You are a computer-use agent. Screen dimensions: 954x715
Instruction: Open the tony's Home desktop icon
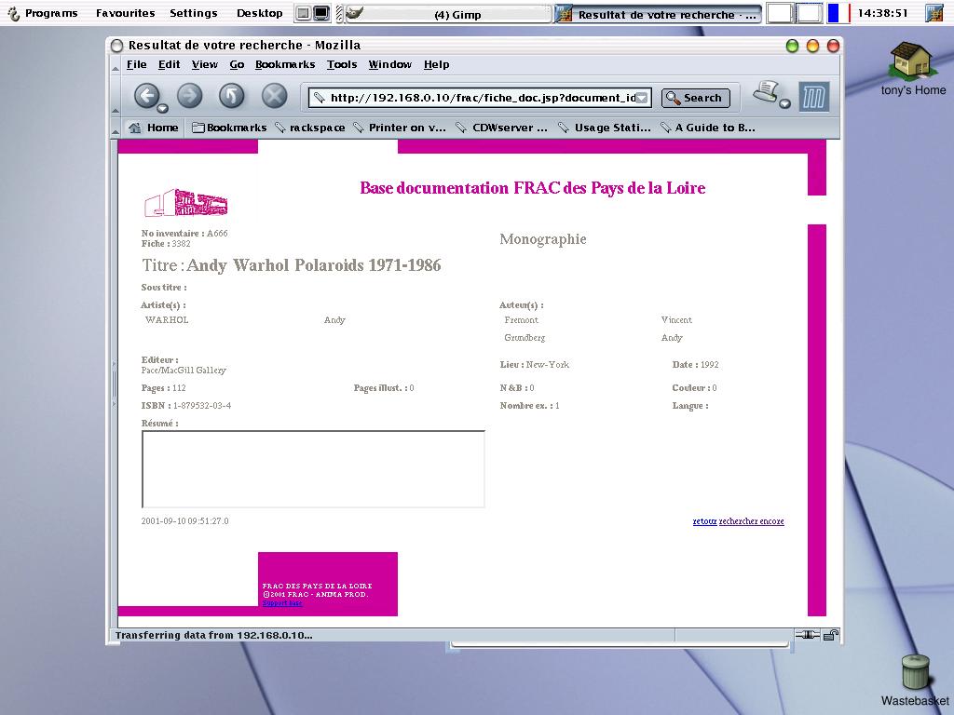(913, 69)
